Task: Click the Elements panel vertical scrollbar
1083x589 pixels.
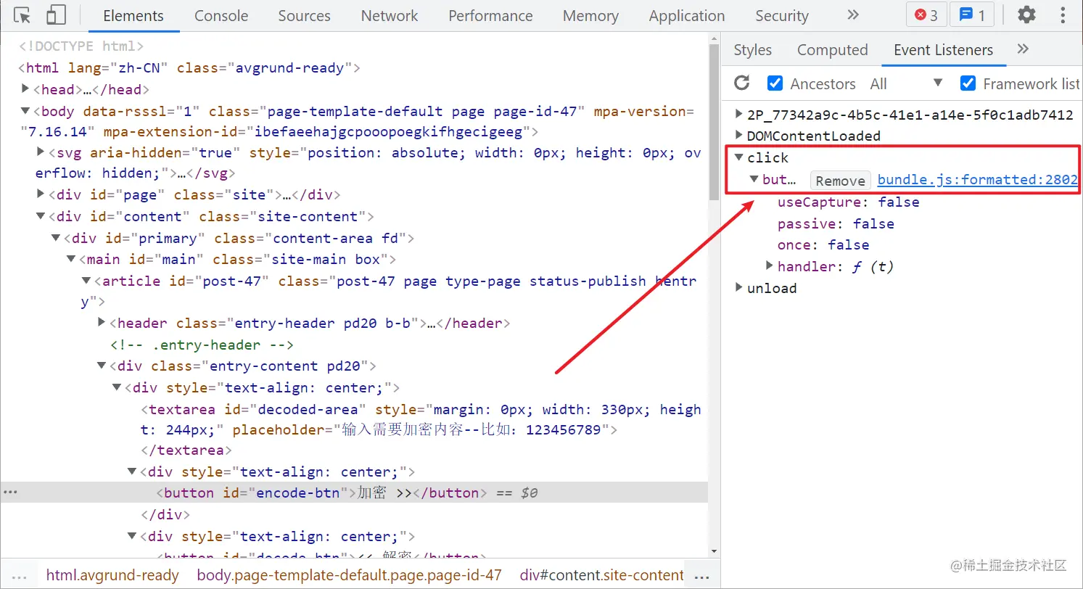Action: [x=714, y=123]
